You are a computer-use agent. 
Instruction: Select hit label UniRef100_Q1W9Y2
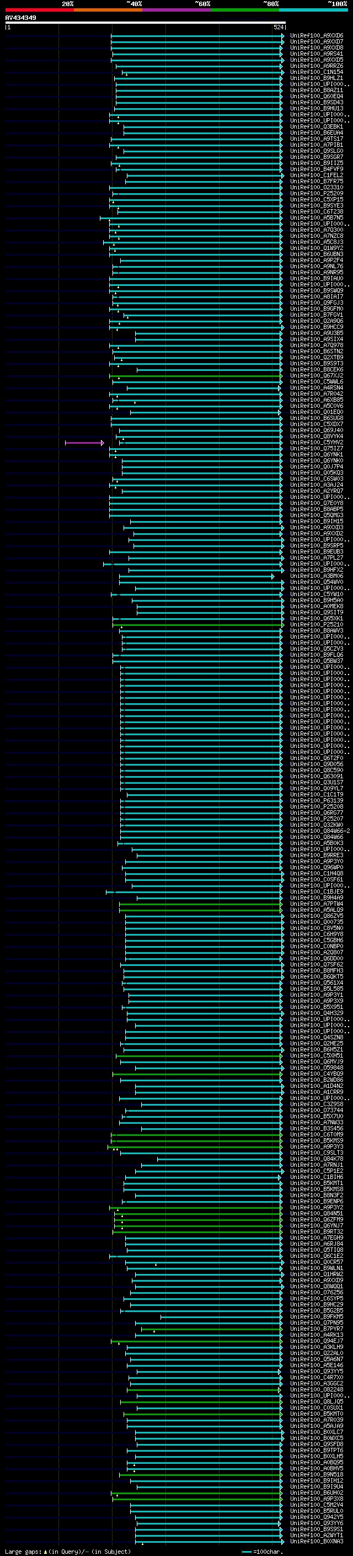click(x=317, y=248)
